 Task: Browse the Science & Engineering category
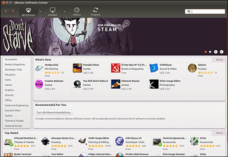pyautogui.click(x=16, y=105)
